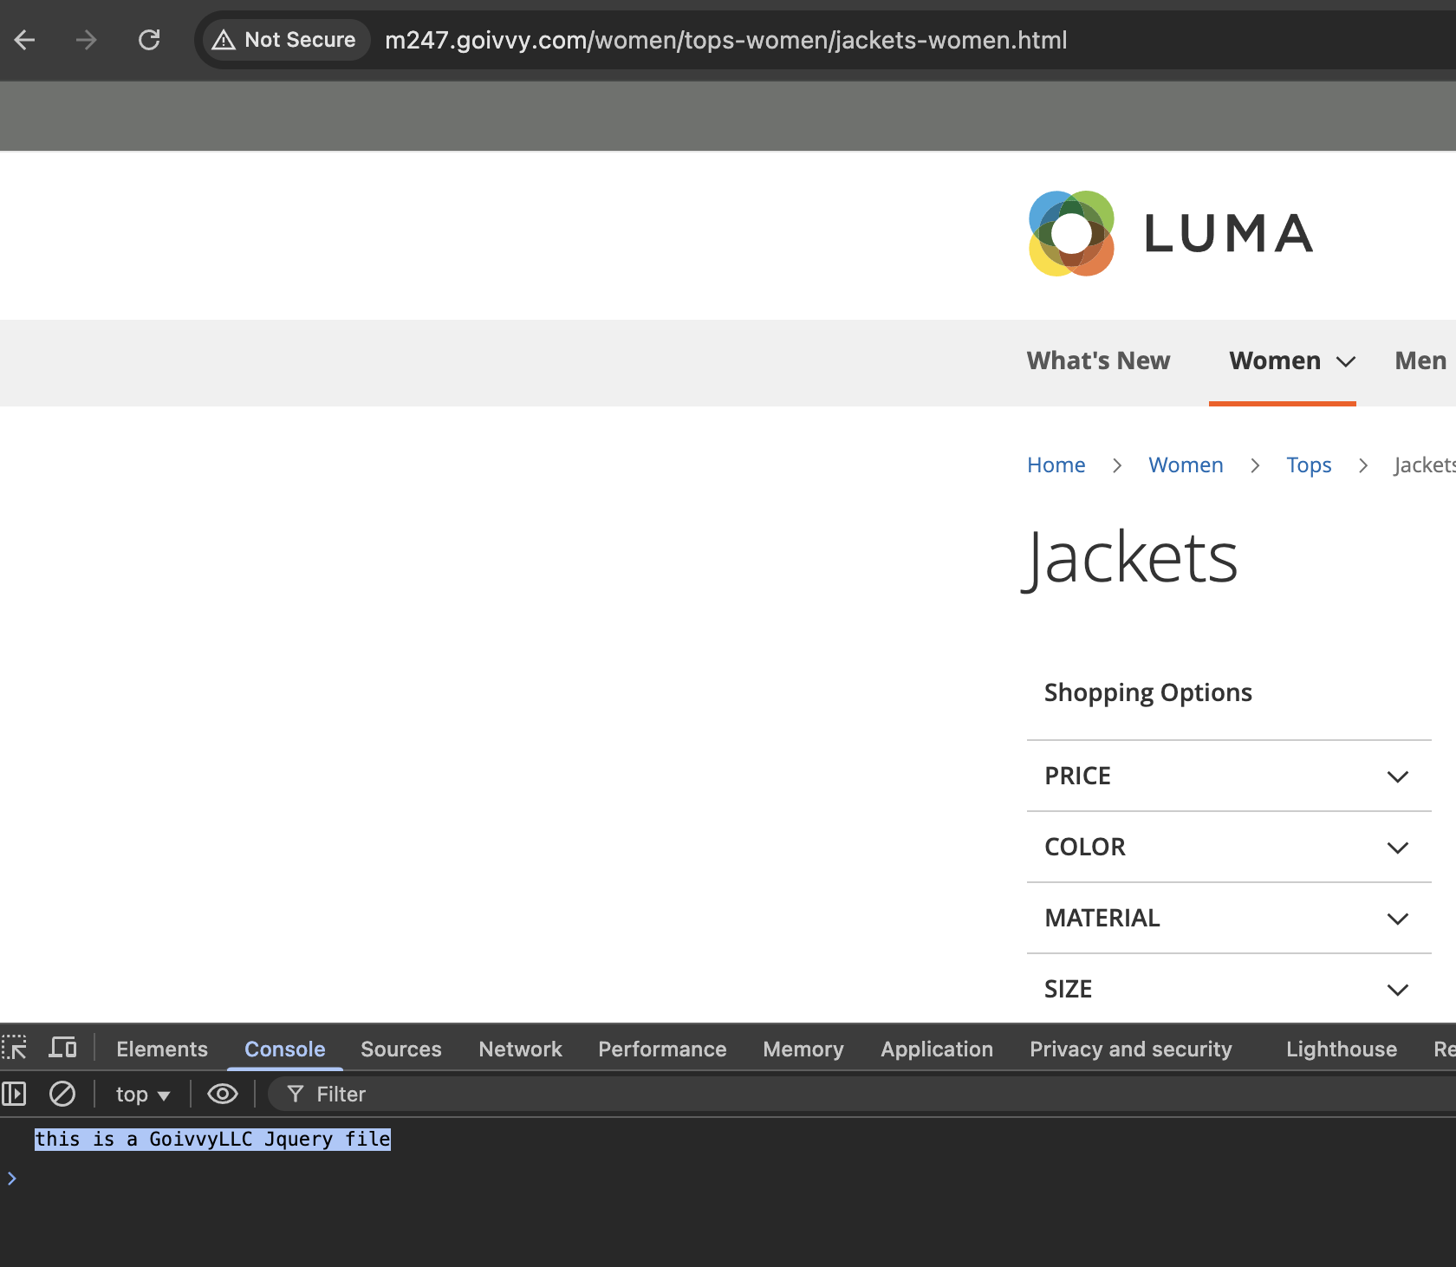Expand the SIZE shopping option chevron
The width and height of the screenshot is (1456, 1267).
point(1397,990)
